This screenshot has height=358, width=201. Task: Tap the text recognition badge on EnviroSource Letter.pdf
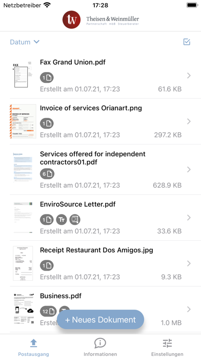click(x=62, y=220)
